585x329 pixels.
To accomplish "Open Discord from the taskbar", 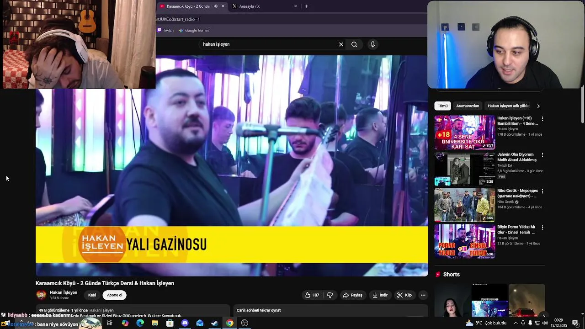I will pyautogui.click(x=185, y=323).
